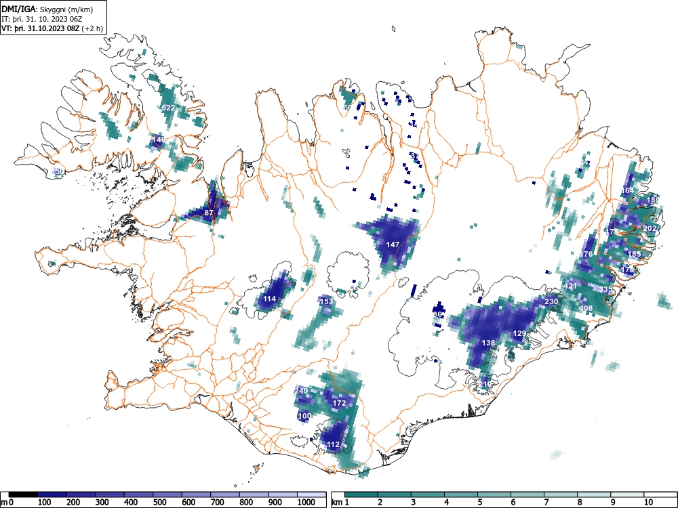Viewport: 678px width, 508px height.
Task: Select the 4–5 km teal legend swatch
Action: (461, 494)
